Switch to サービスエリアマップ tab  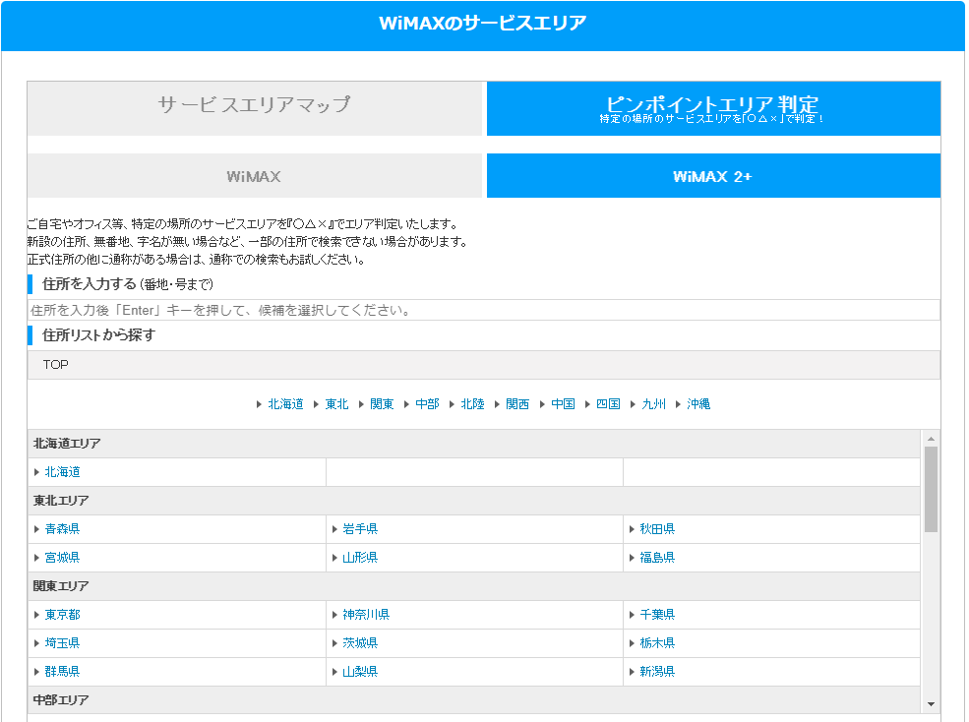(254, 108)
